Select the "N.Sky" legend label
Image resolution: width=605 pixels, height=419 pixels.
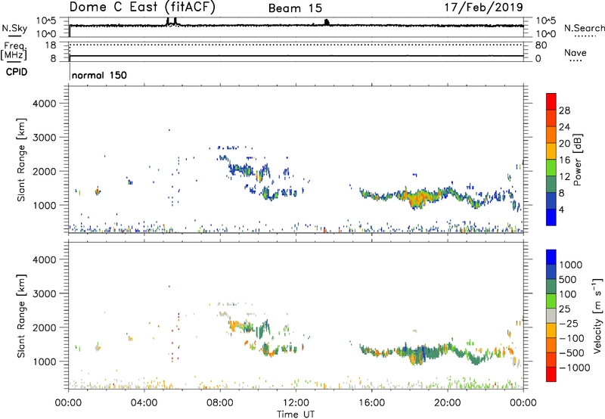14,29
